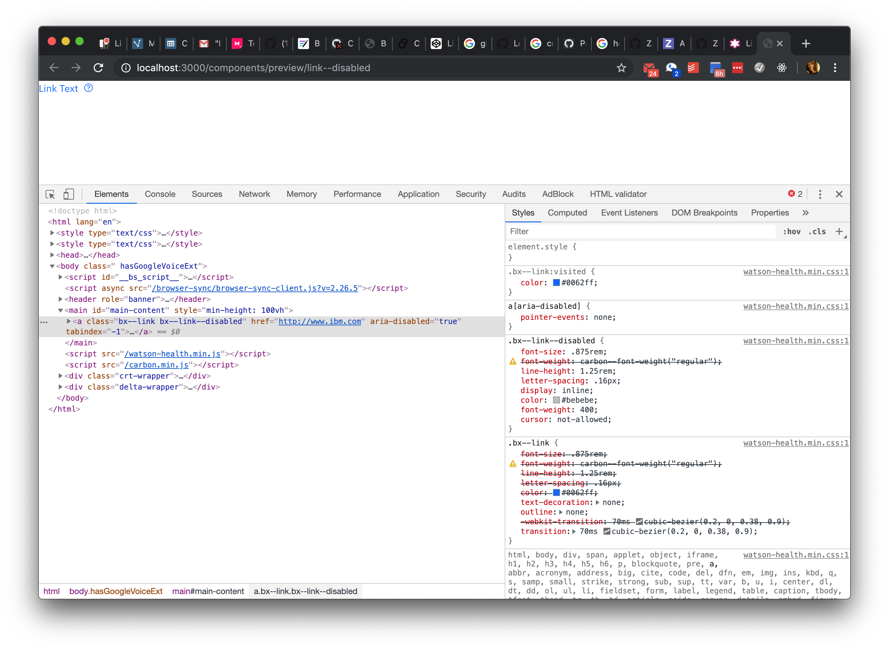Open the Chrome browser three-dot menu
Image resolution: width=889 pixels, height=650 pixels.
click(x=835, y=68)
